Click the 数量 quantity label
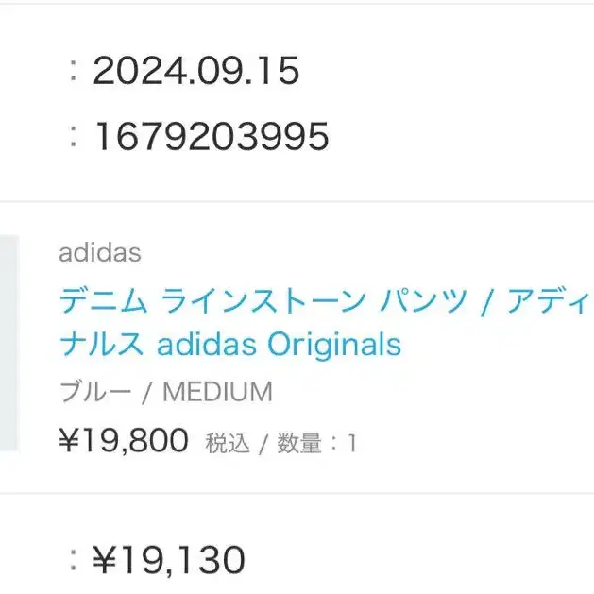 click(299, 443)
